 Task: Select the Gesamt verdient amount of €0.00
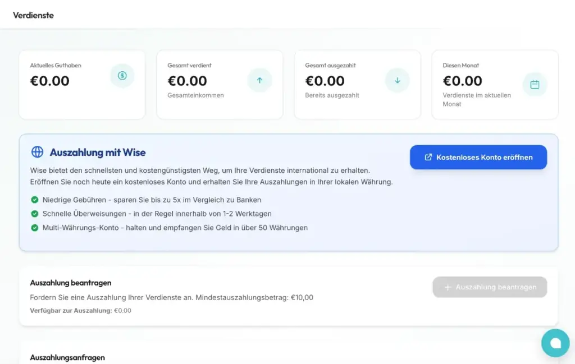pyautogui.click(x=187, y=81)
